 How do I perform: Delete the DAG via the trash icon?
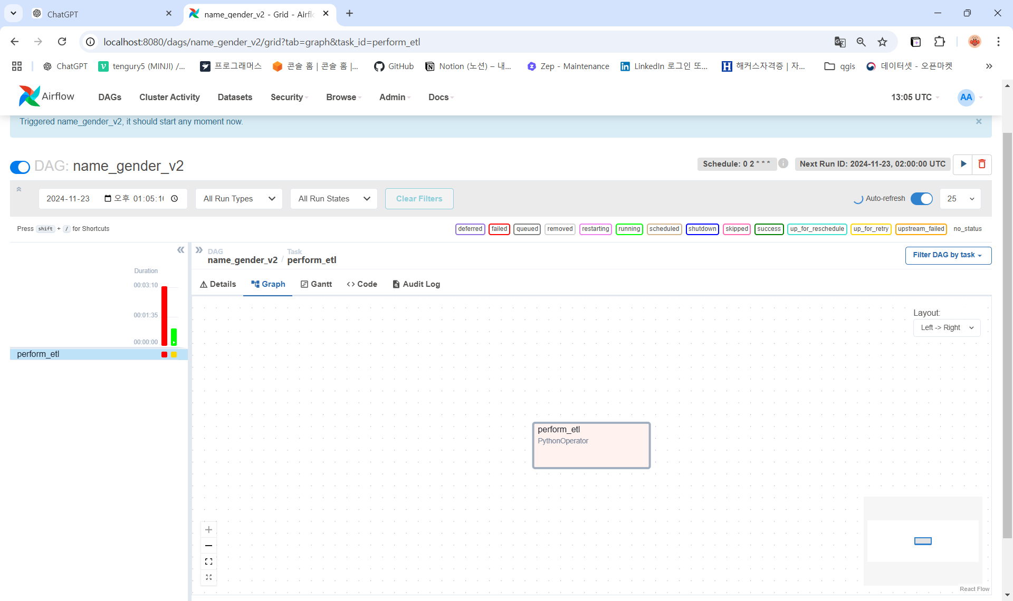click(x=982, y=164)
